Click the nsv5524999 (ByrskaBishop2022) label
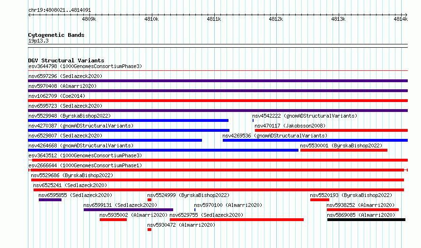421x248 pixels. (x=188, y=195)
